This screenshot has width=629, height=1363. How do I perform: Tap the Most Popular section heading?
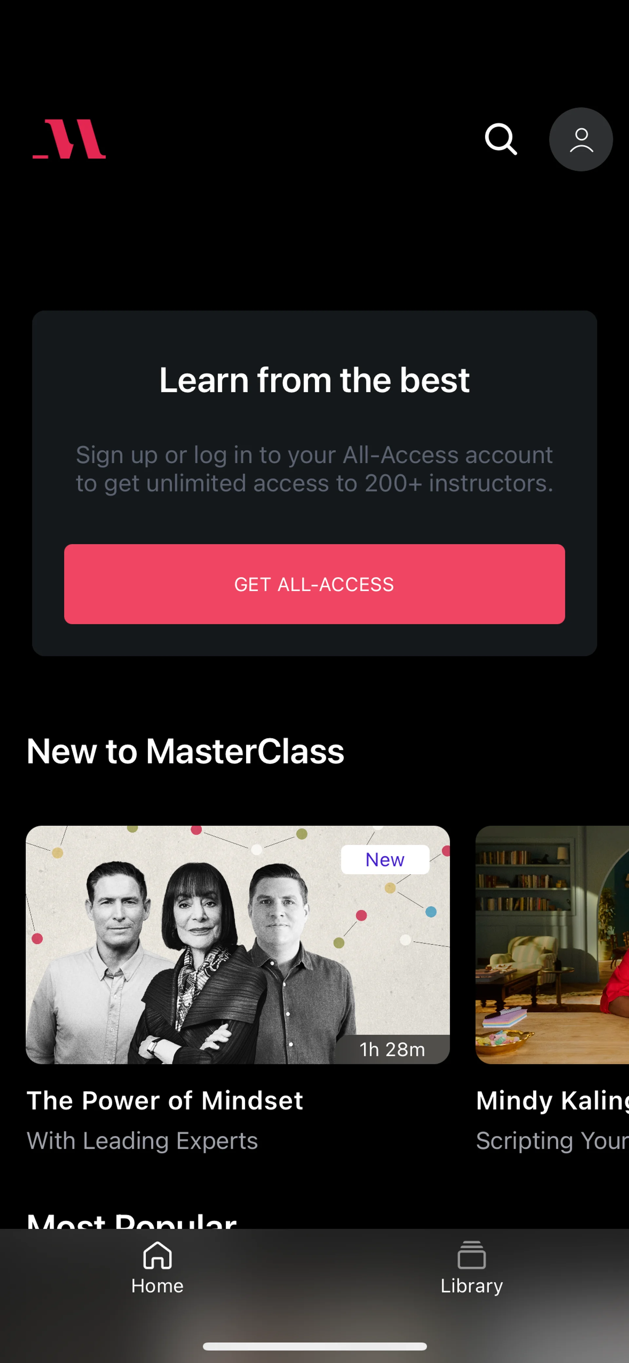[131, 1220]
